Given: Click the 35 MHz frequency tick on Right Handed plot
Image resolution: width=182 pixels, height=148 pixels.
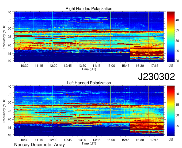Looking at the screenshot, I should coord(10,20).
